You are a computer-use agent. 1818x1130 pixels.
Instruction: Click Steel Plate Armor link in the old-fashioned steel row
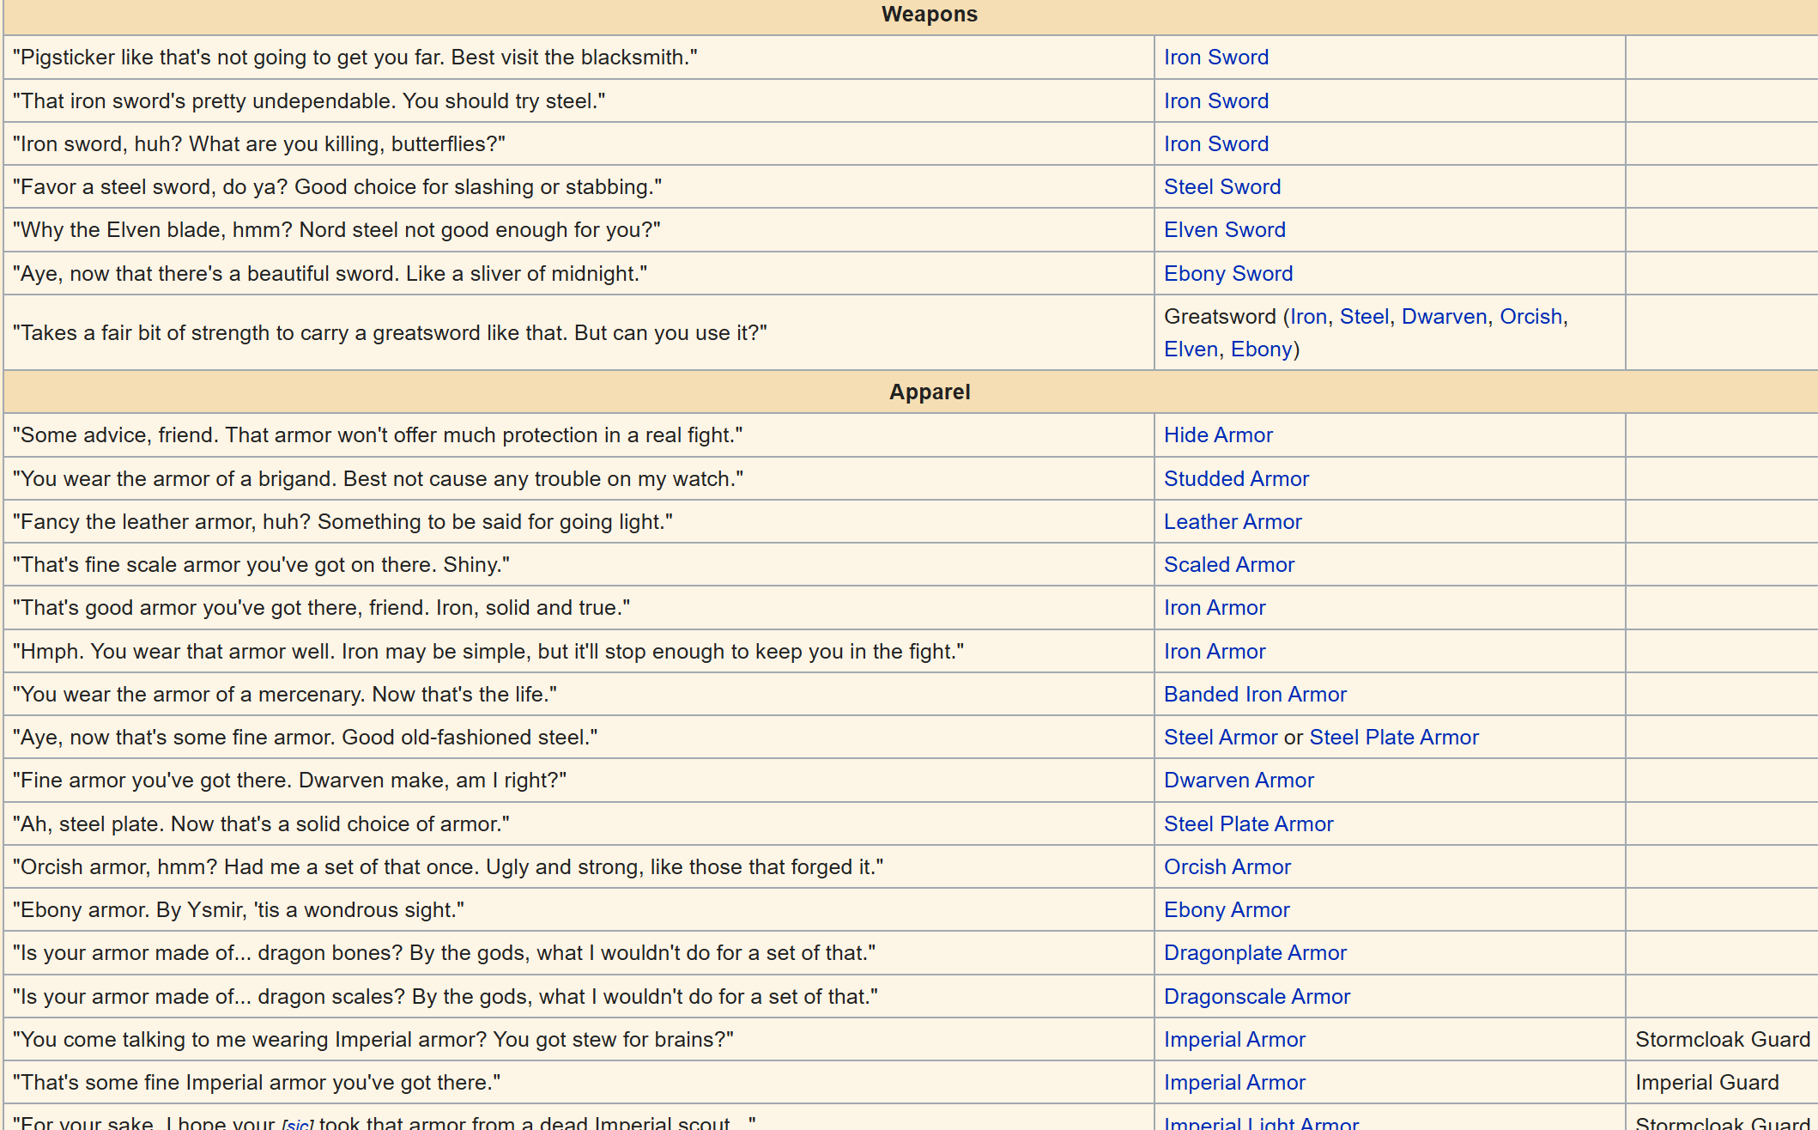[x=1394, y=738]
